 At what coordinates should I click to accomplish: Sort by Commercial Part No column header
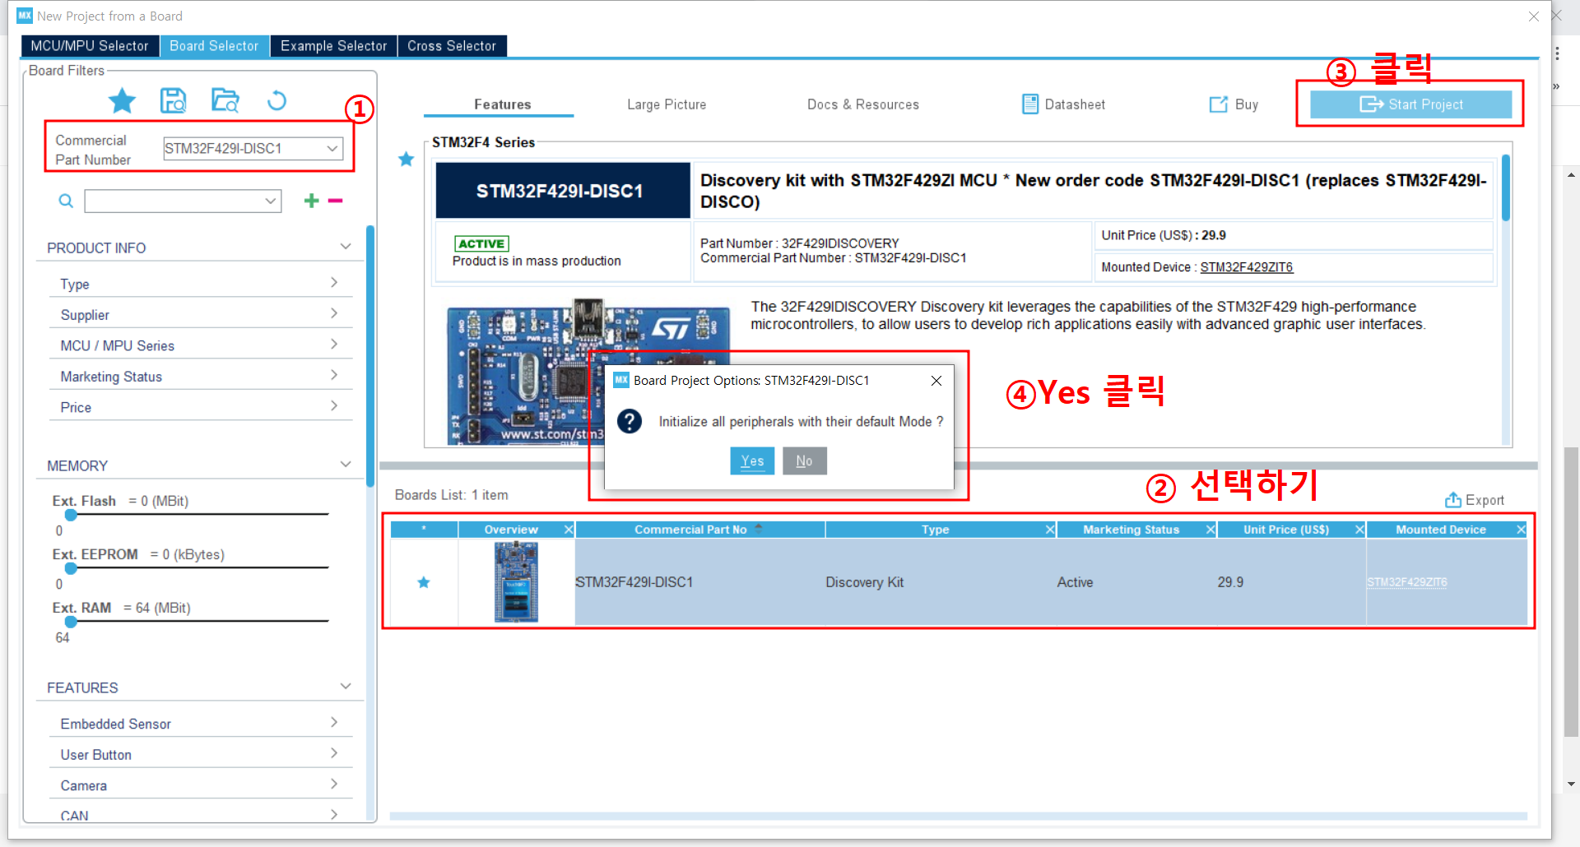(x=699, y=530)
